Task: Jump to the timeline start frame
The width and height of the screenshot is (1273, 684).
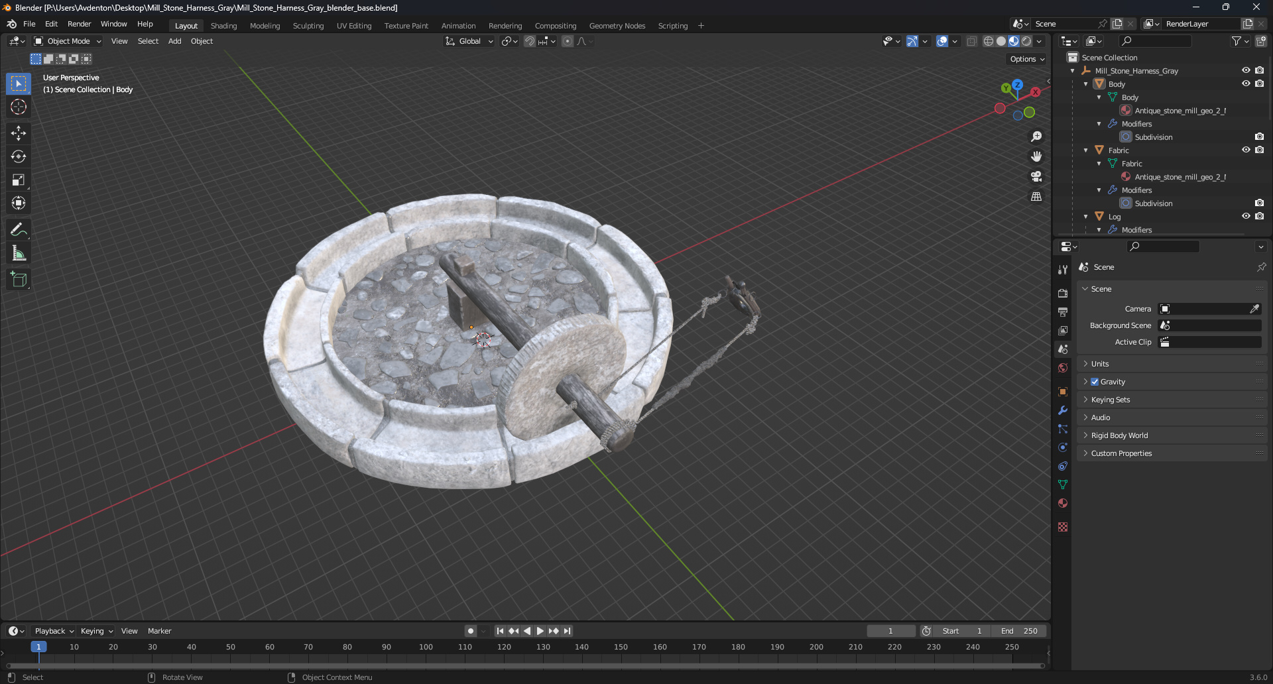Action: [x=500, y=631]
